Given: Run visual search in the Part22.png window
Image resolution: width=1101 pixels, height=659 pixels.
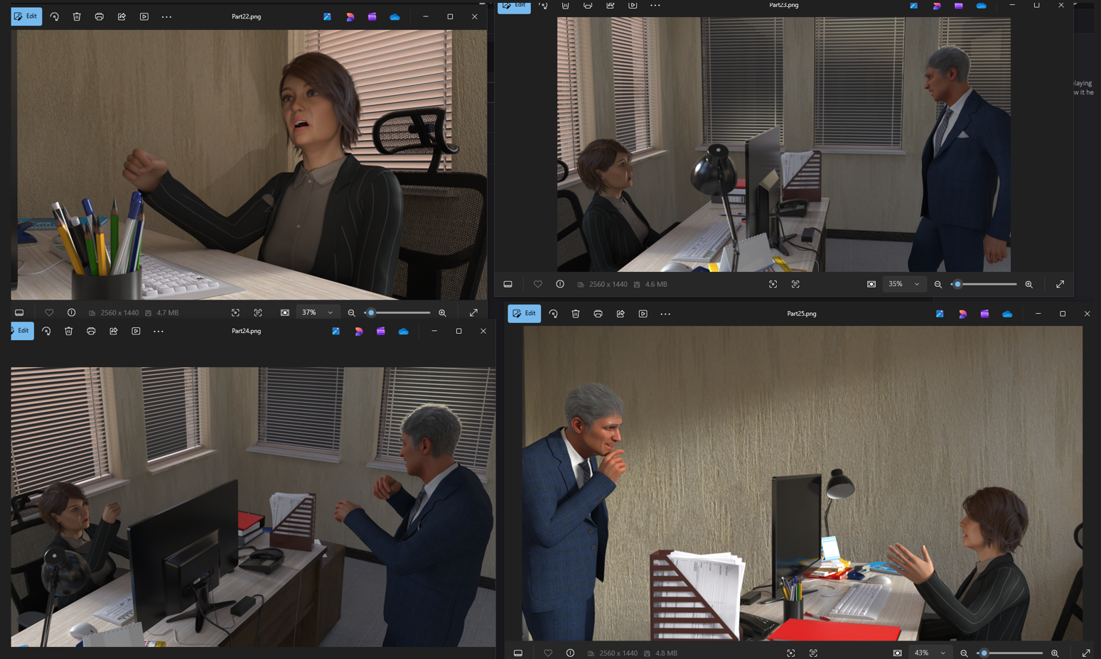Looking at the screenshot, I should (235, 312).
